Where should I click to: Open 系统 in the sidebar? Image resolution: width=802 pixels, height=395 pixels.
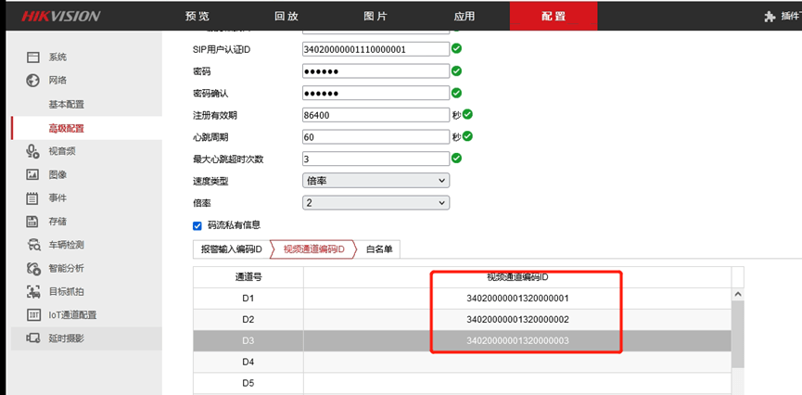[x=57, y=57]
